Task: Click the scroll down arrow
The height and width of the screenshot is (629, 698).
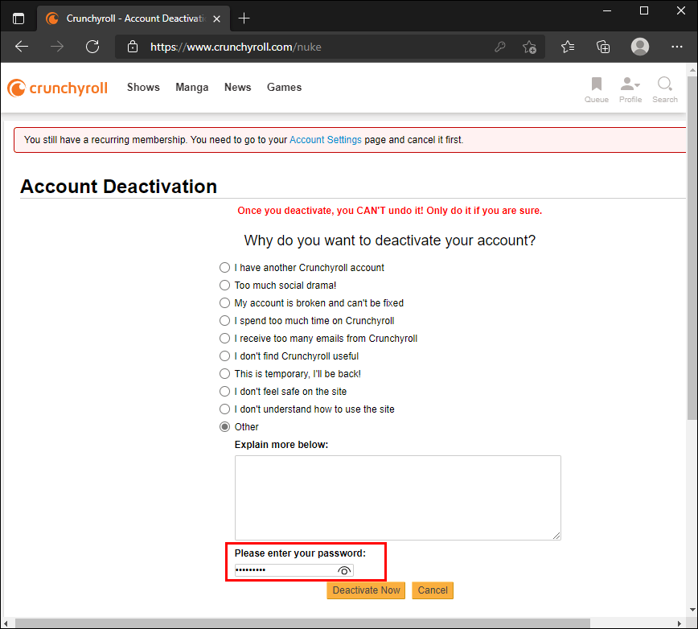Action: click(x=692, y=610)
